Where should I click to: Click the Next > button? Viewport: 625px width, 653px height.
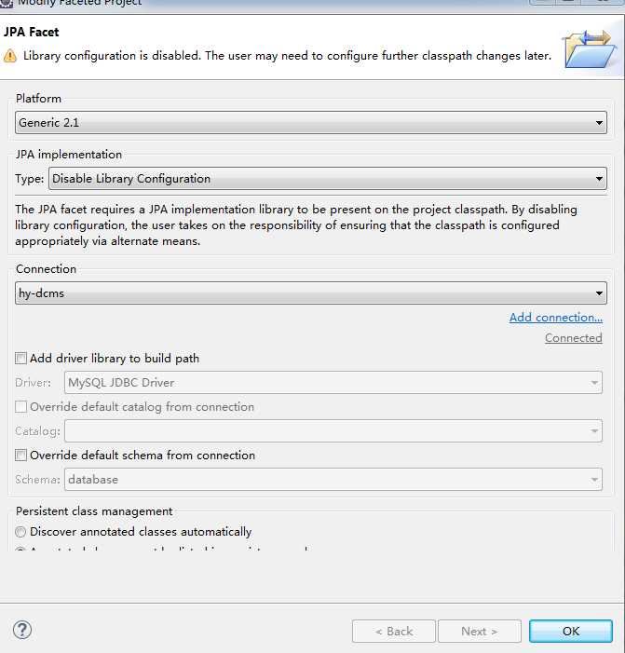click(479, 632)
